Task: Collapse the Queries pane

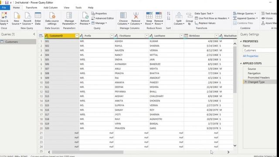Action: click(34, 34)
